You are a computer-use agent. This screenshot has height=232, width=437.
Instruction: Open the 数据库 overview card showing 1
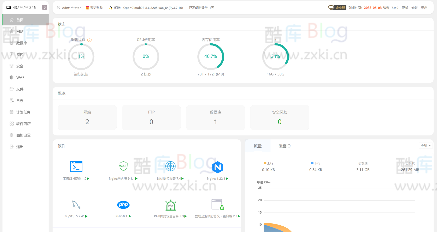tap(216, 117)
